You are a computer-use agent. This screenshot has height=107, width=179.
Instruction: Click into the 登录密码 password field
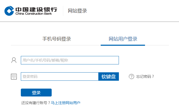[60, 77]
